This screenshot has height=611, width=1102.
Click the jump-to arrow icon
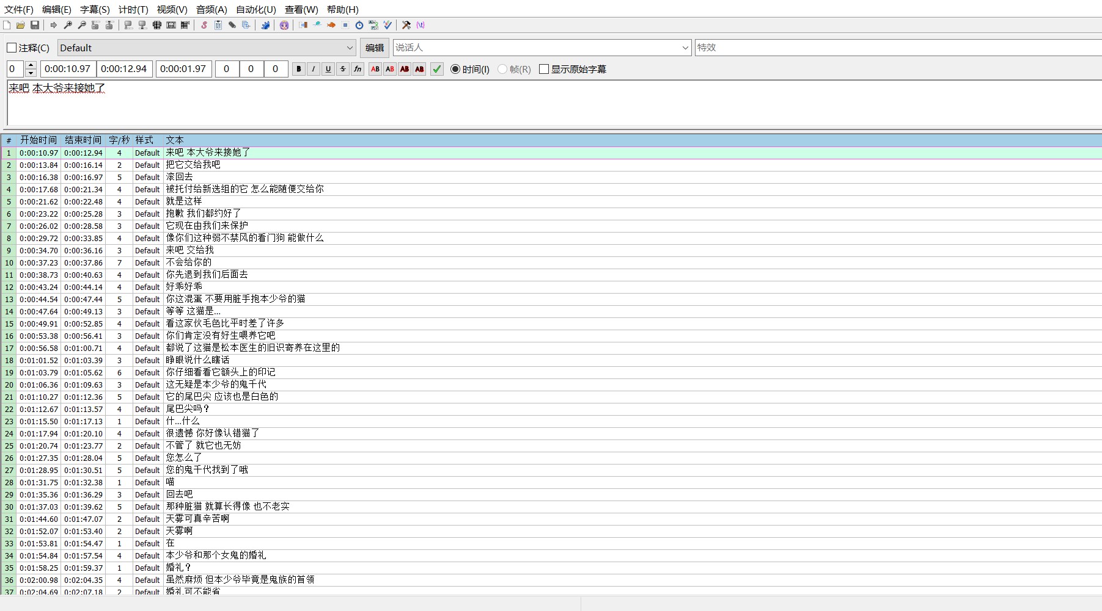coord(54,25)
